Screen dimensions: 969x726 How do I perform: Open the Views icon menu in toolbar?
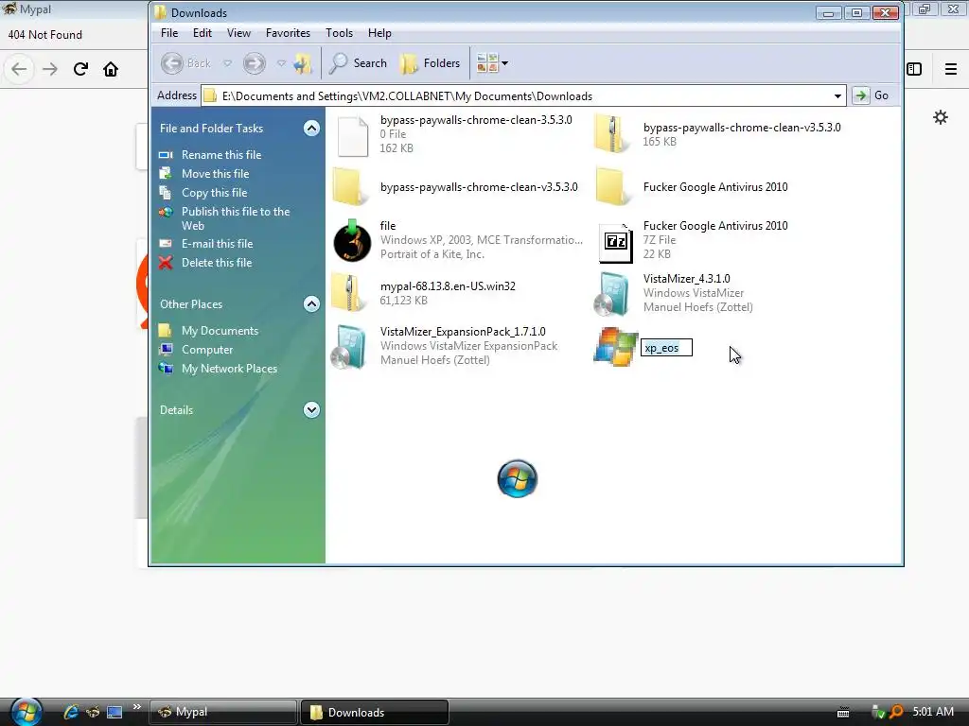click(x=492, y=63)
